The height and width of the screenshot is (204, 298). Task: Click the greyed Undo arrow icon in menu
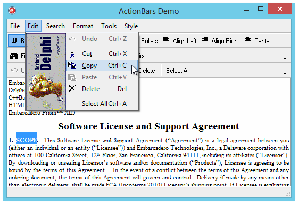[x=72, y=39]
